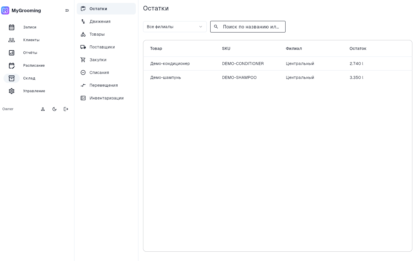The width and height of the screenshot is (417, 261).
Task: Open Инвентаризации menu item
Action: click(106, 98)
